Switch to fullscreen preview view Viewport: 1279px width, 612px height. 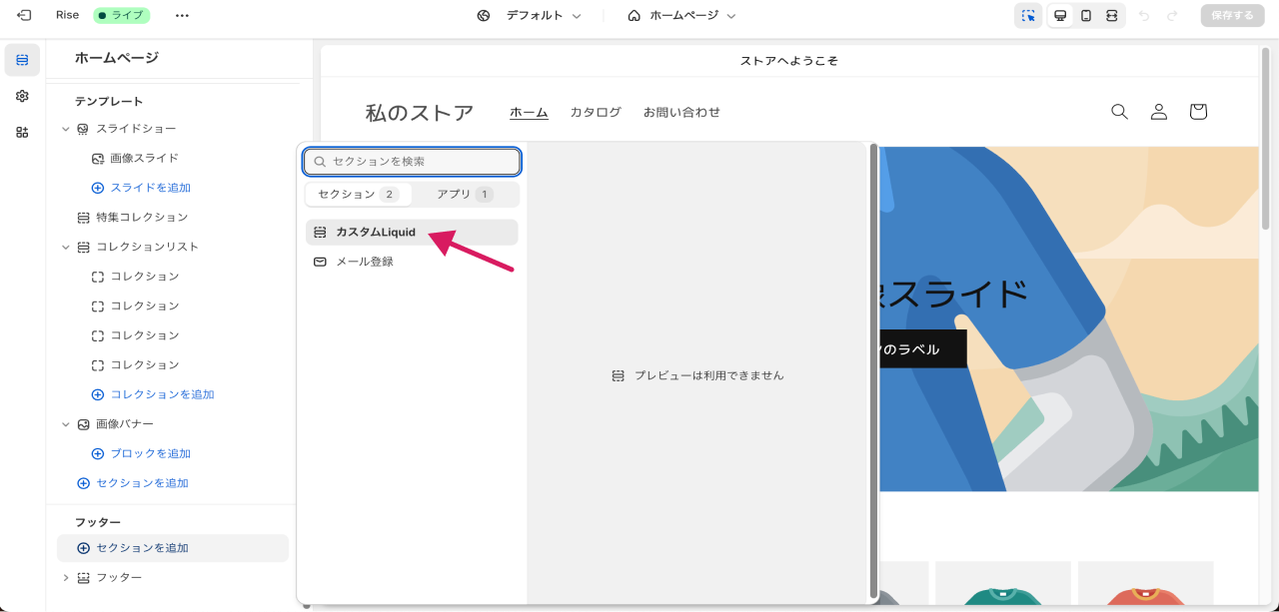(x=1112, y=16)
